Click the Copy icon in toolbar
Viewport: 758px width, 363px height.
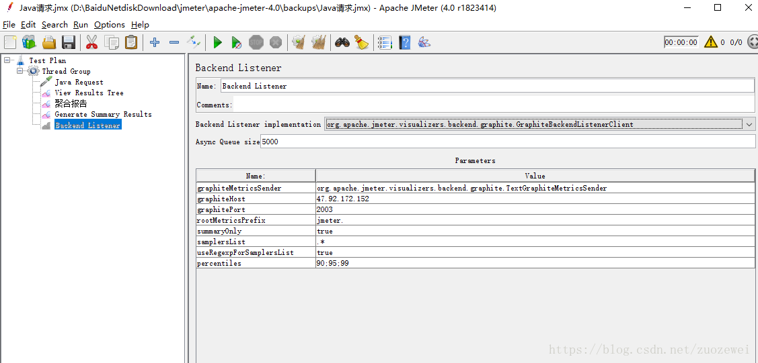click(x=112, y=42)
